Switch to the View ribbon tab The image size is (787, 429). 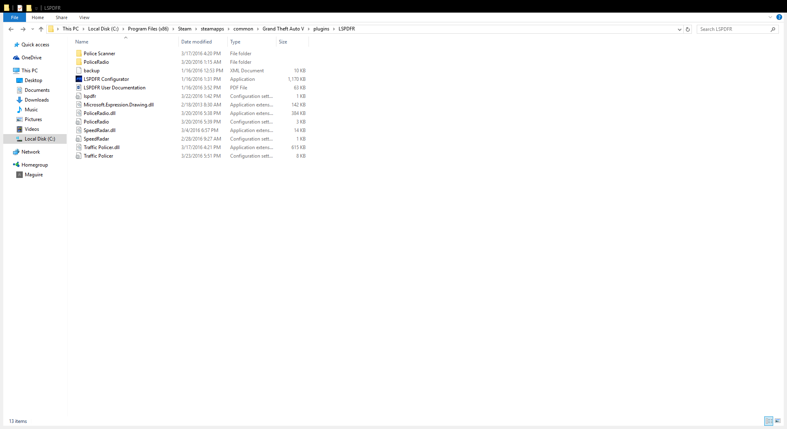pyautogui.click(x=85, y=17)
